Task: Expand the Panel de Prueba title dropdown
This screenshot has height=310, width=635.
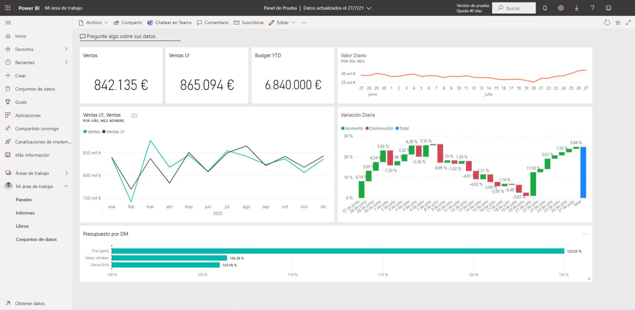Action: [369, 8]
